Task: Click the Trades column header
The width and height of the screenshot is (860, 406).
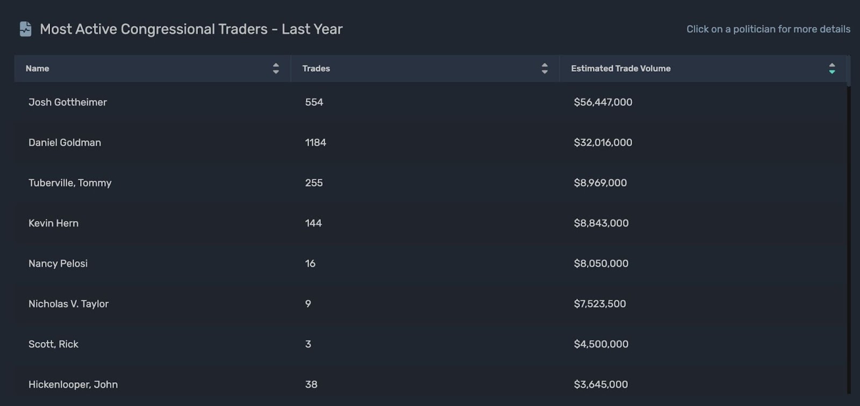Action: coord(316,68)
